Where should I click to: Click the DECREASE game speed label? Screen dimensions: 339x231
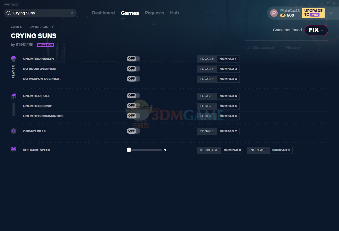point(209,150)
